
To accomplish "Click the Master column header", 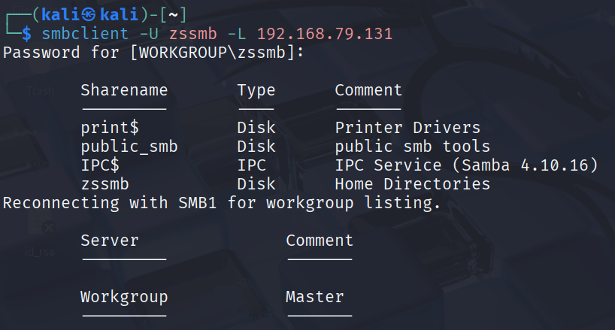I will coord(314,297).
